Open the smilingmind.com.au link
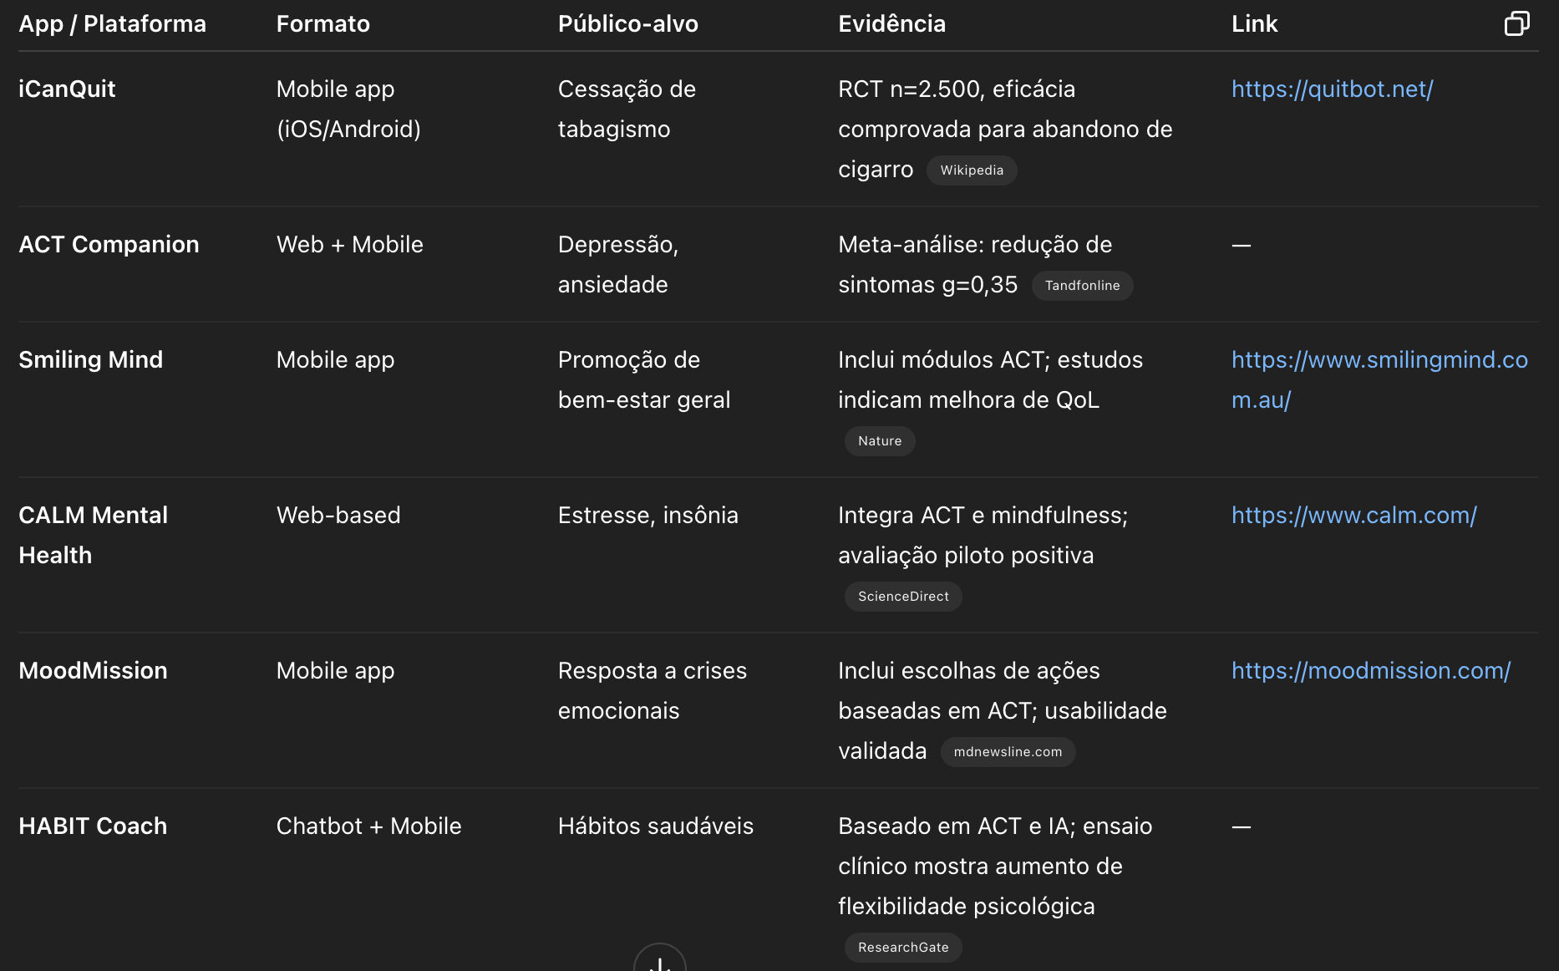This screenshot has height=971, width=1559. coord(1379,379)
